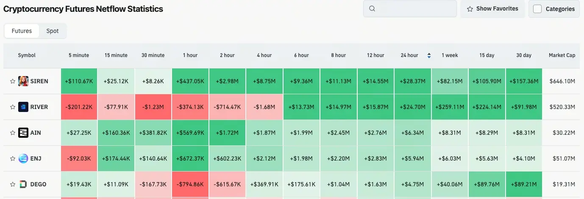This screenshot has width=584, height=199.
Task: Sort by the 5 minute column header
Action: point(79,55)
